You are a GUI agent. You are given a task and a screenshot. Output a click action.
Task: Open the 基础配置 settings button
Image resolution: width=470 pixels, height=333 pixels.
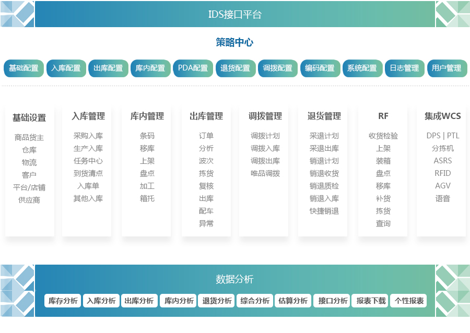pyautogui.click(x=23, y=68)
